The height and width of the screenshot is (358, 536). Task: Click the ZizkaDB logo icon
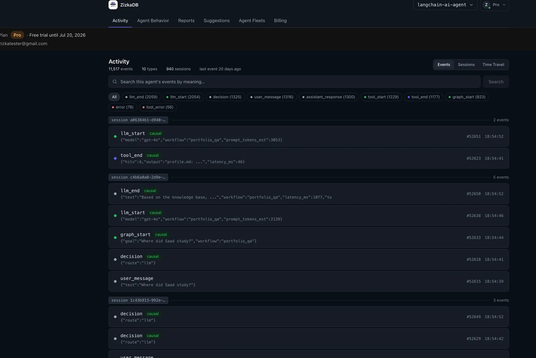click(113, 5)
